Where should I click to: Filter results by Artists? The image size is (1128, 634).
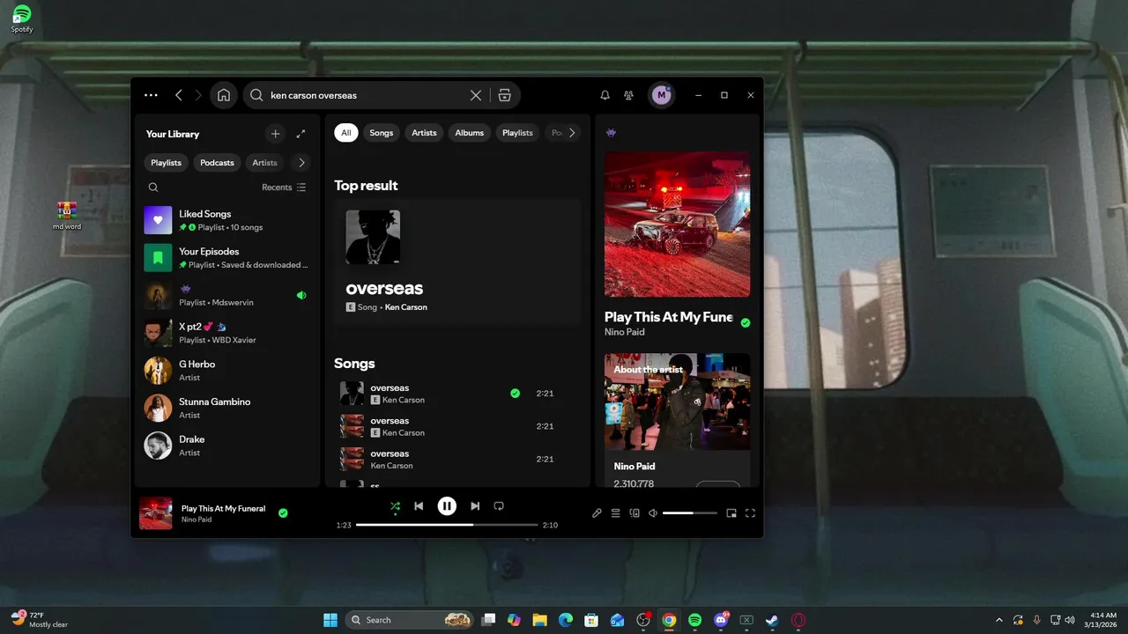[x=424, y=133]
